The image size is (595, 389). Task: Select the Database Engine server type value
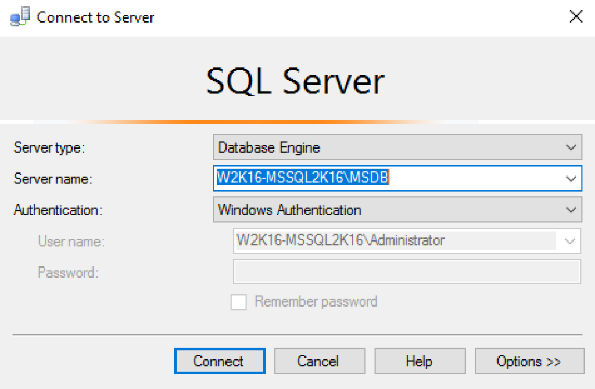(x=269, y=147)
